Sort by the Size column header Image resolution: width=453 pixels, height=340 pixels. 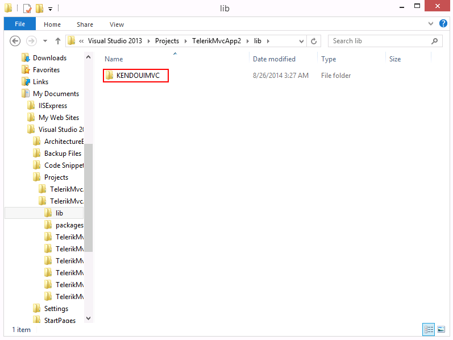[x=395, y=59]
